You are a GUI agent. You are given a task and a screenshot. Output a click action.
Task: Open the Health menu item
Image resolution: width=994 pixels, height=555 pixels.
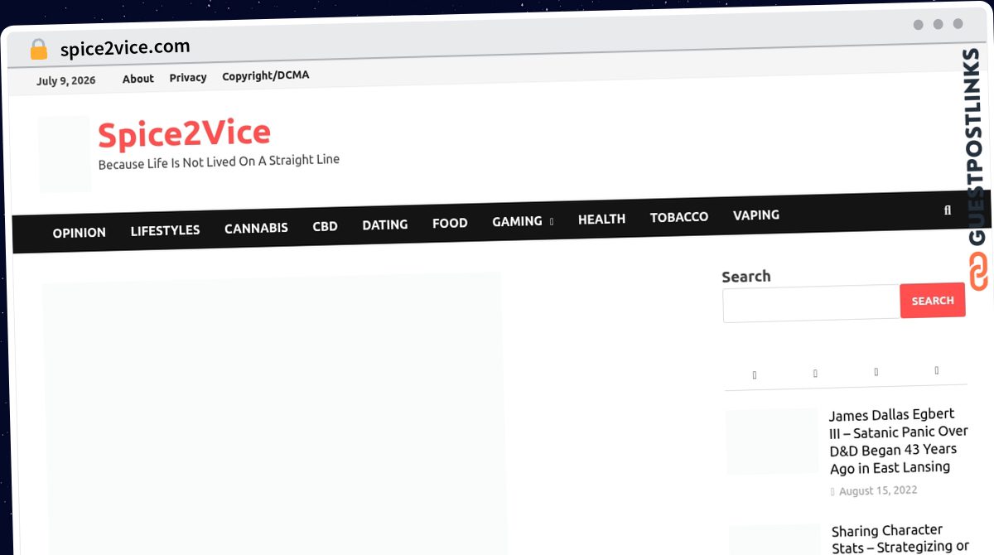point(601,219)
